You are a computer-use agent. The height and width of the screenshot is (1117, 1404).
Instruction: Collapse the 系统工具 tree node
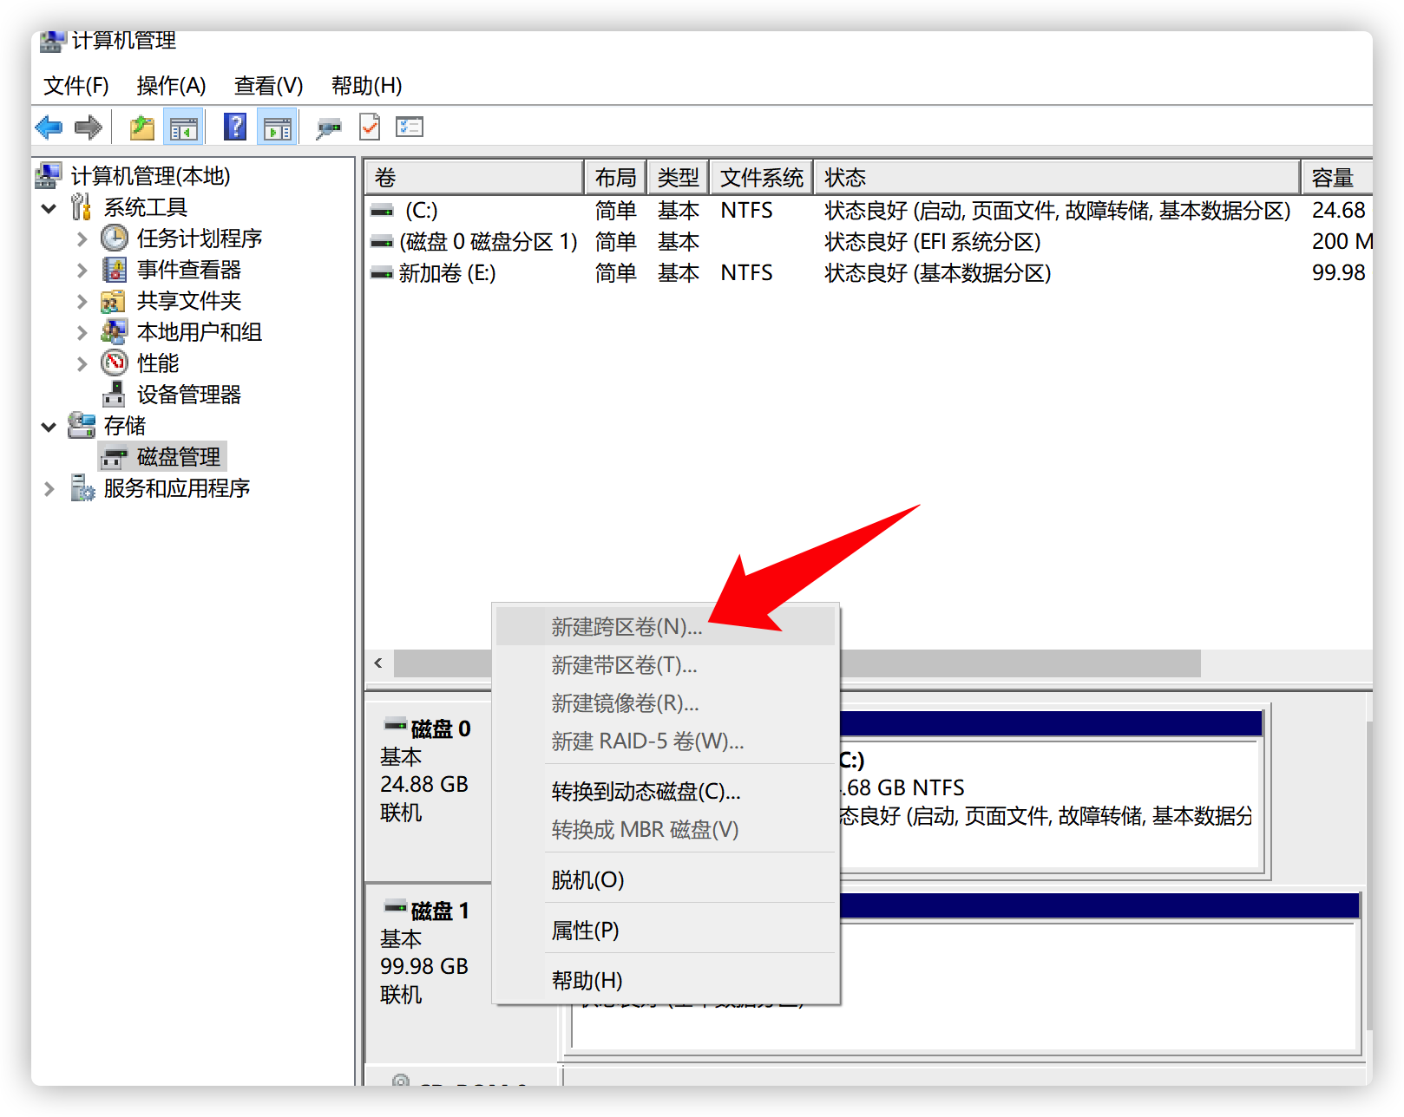point(49,208)
